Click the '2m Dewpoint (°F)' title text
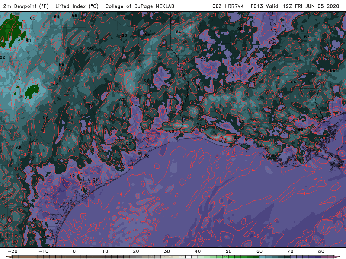The image size is (346, 259). [x=26, y=6]
